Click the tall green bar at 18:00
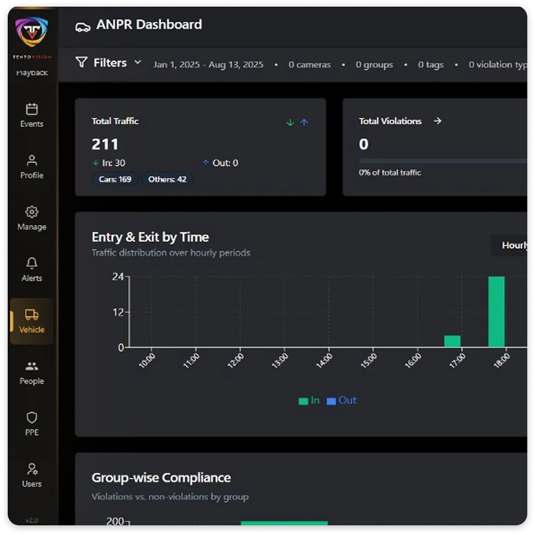 coord(496,311)
